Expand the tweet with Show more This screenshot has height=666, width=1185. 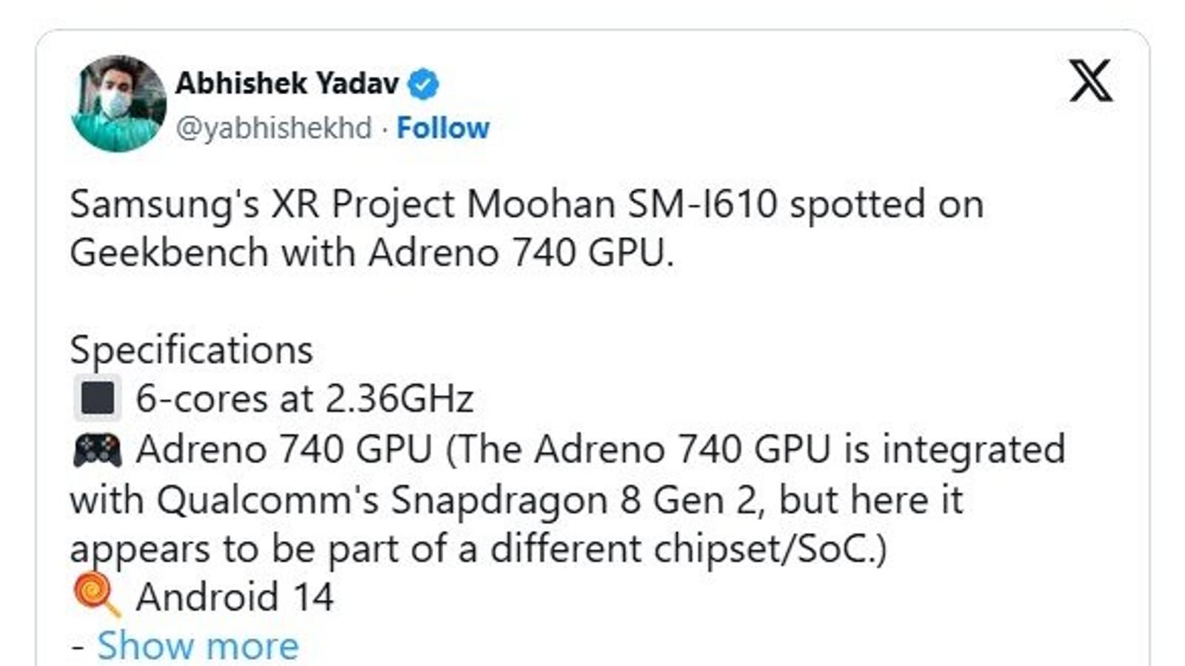pyautogui.click(x=198, y=645)
